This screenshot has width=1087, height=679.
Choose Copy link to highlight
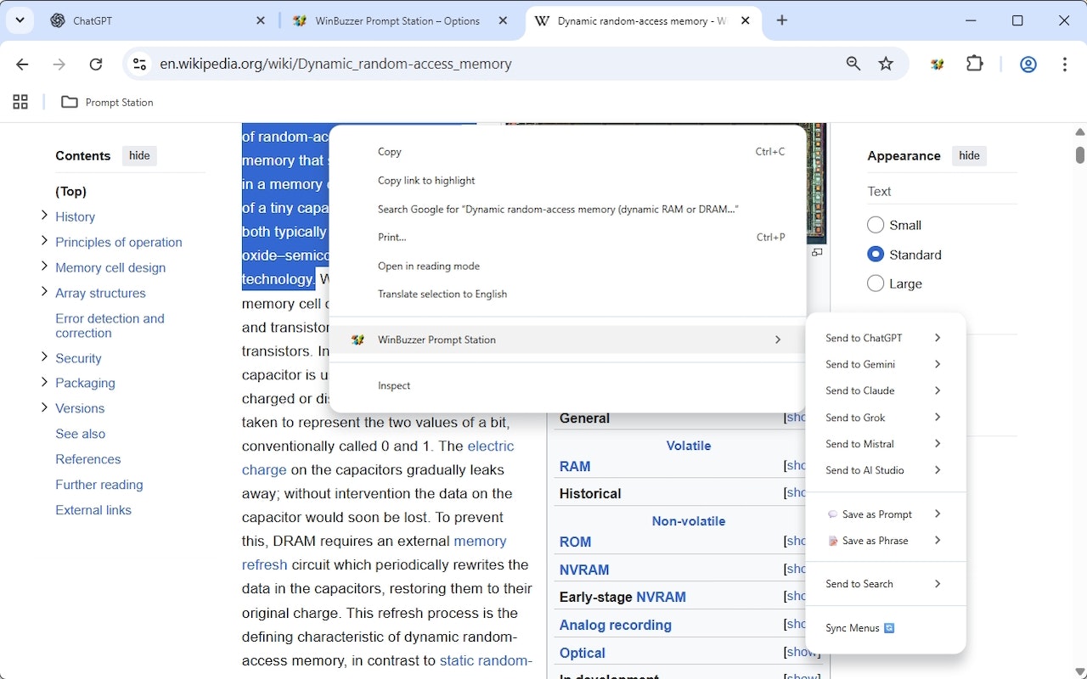(567, 181)
